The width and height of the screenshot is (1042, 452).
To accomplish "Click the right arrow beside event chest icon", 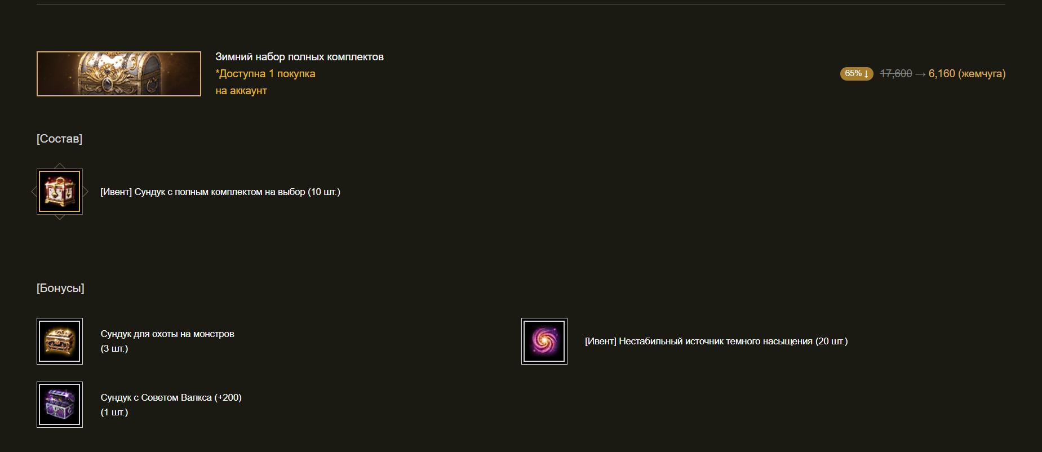I will (86, 192).
